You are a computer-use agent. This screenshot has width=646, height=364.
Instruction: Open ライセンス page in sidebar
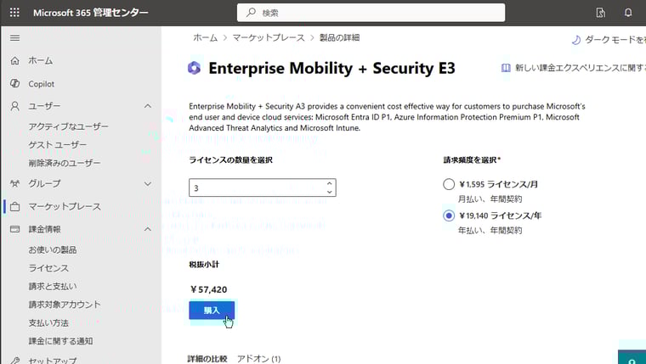pyautogui.click(x=48, y=268)
